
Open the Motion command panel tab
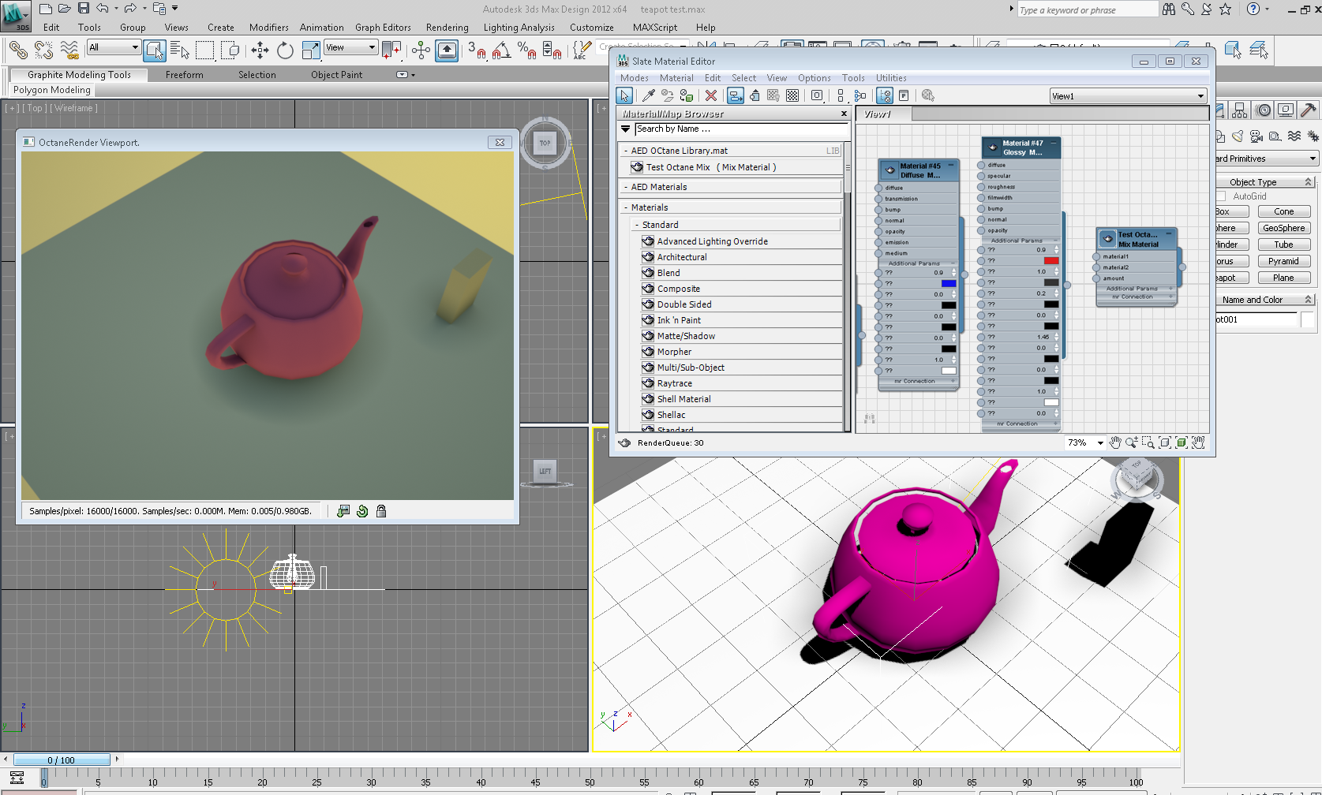(x=1264, y=110)
